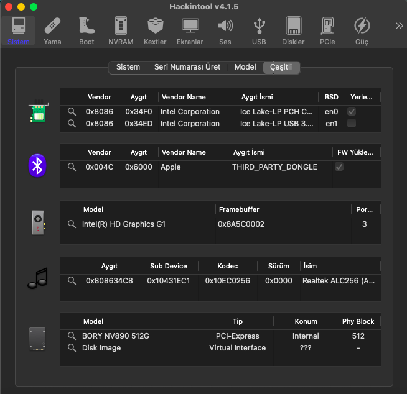Open the USB toolbar section
The height and width of the screenshot is (394, 407).
[x=259, y=31]
